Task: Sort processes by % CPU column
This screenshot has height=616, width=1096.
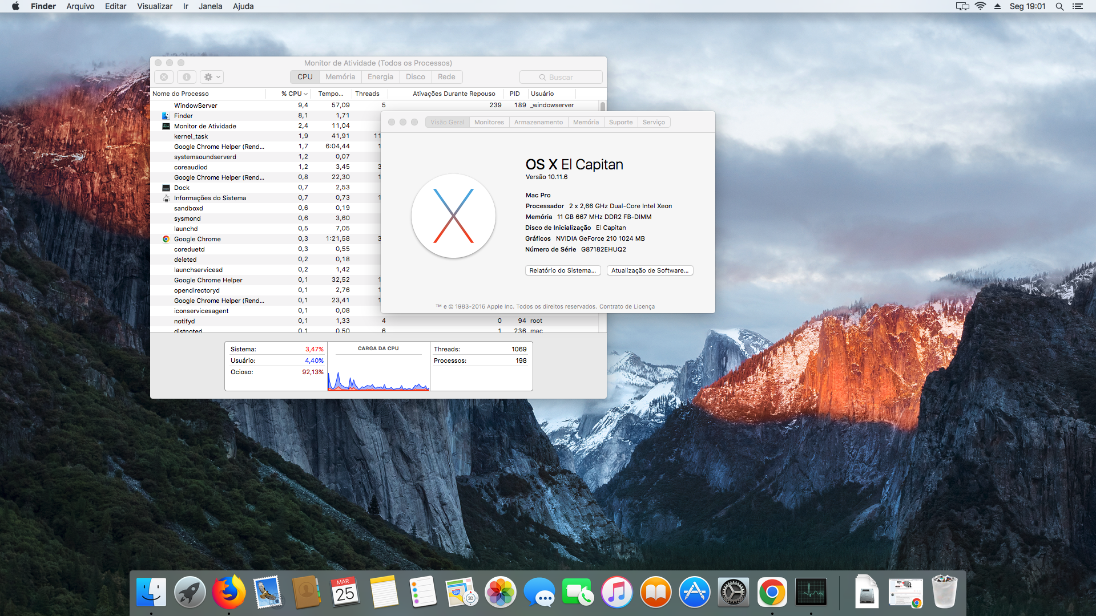Action: pos(293,94)
